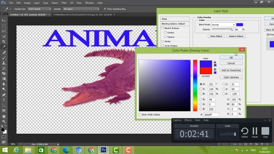Select the Move tool
The height and width of the screenshot is (154, 274).
click(4, 21)
